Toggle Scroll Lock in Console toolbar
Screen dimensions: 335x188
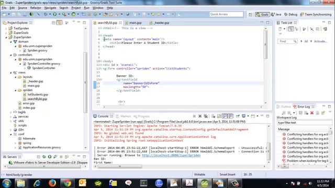tap(219, 116)
